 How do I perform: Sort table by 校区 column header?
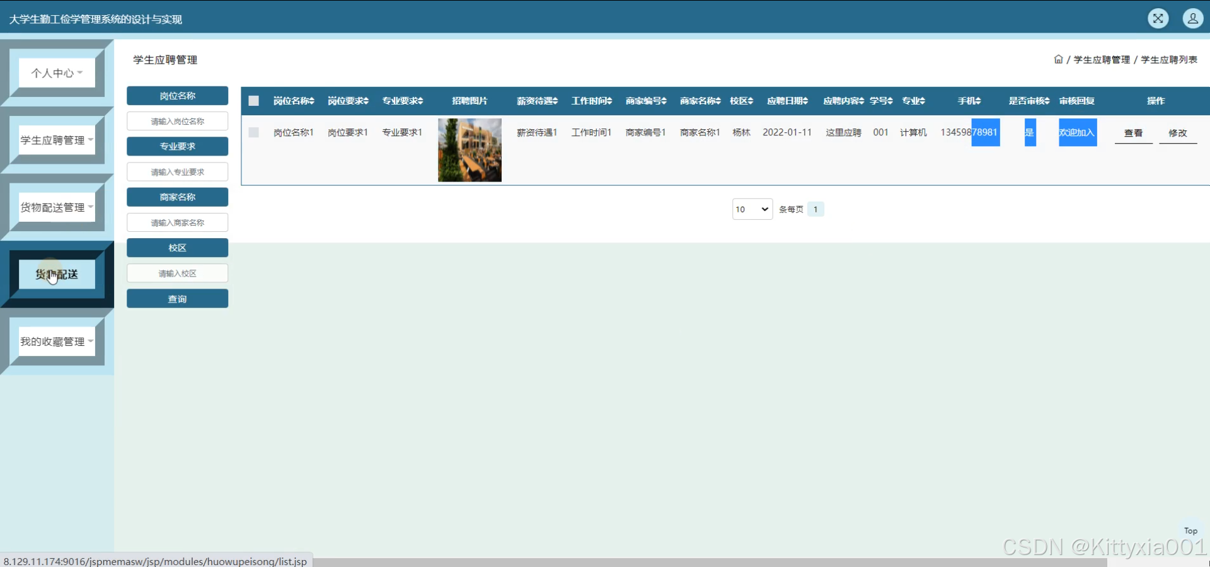coord(741,101)
